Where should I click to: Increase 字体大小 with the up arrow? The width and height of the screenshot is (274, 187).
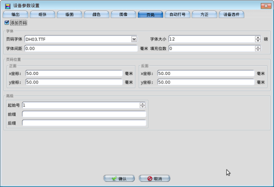tap(258, 38)
